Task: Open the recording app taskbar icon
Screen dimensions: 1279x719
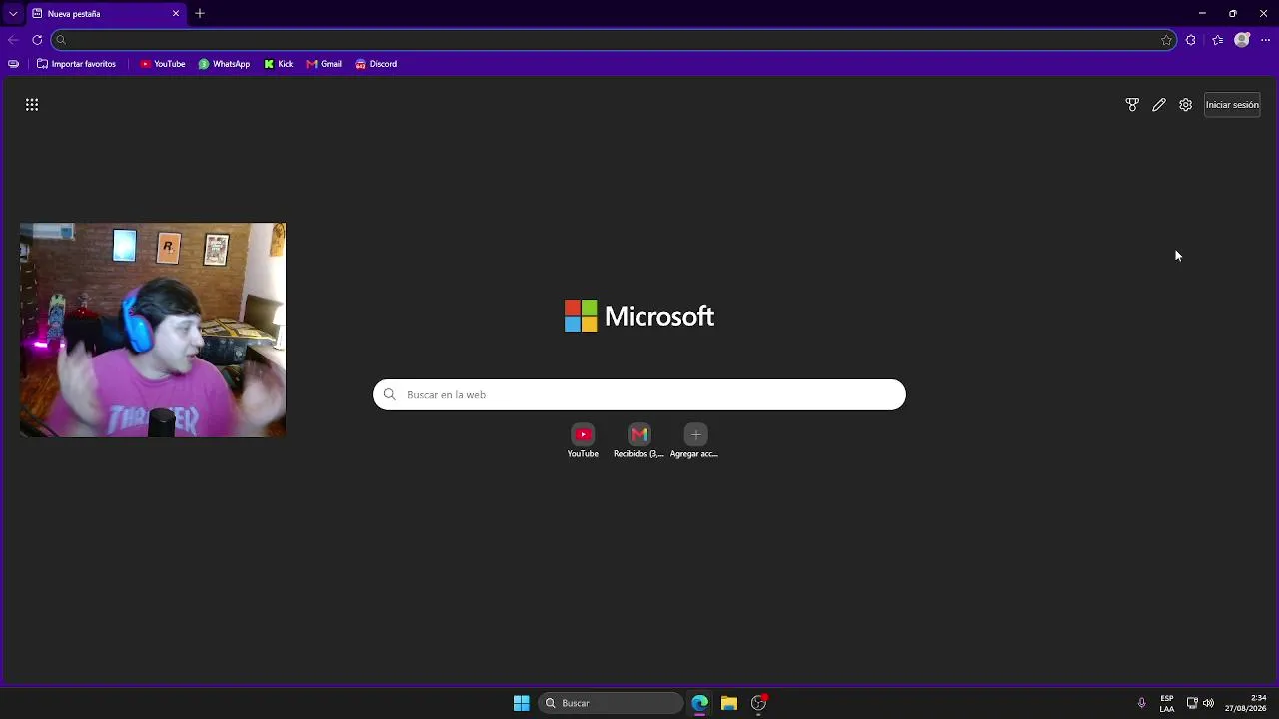Action: click(759, 703)
